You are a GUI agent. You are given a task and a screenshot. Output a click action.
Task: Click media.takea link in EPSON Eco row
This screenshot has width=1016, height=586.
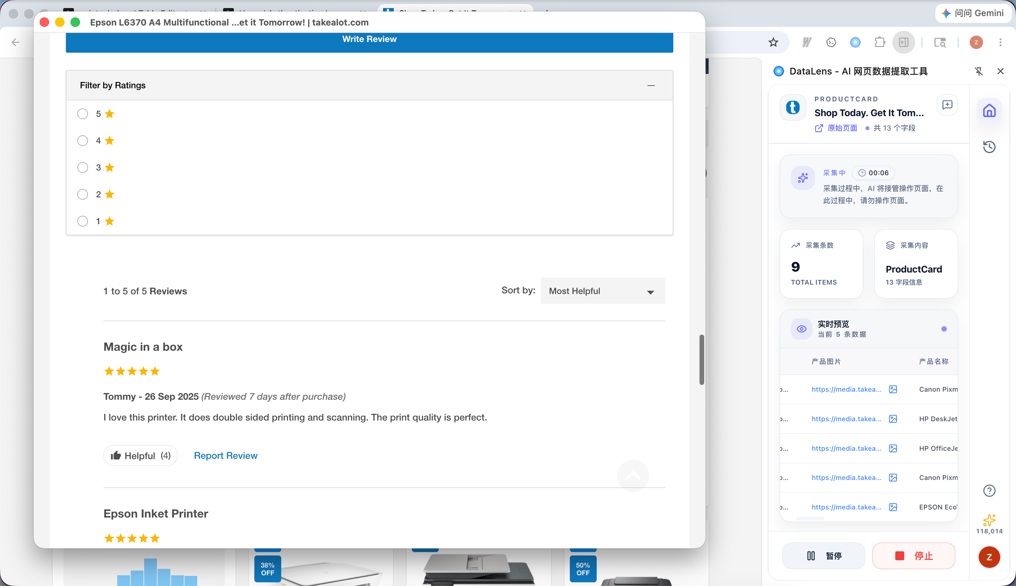coord(846,507)
